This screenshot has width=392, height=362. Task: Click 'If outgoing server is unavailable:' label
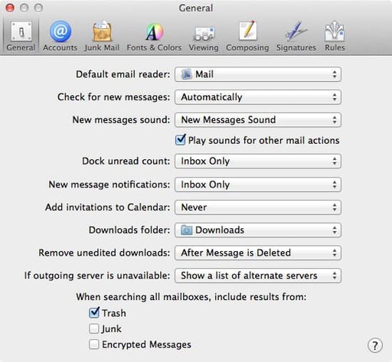point(97,276)
